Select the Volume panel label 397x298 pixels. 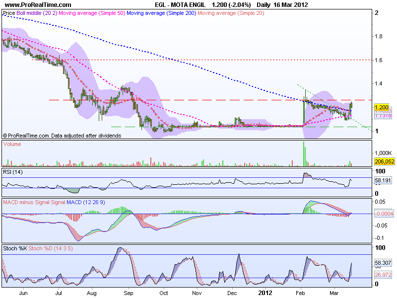coord(12,144)
